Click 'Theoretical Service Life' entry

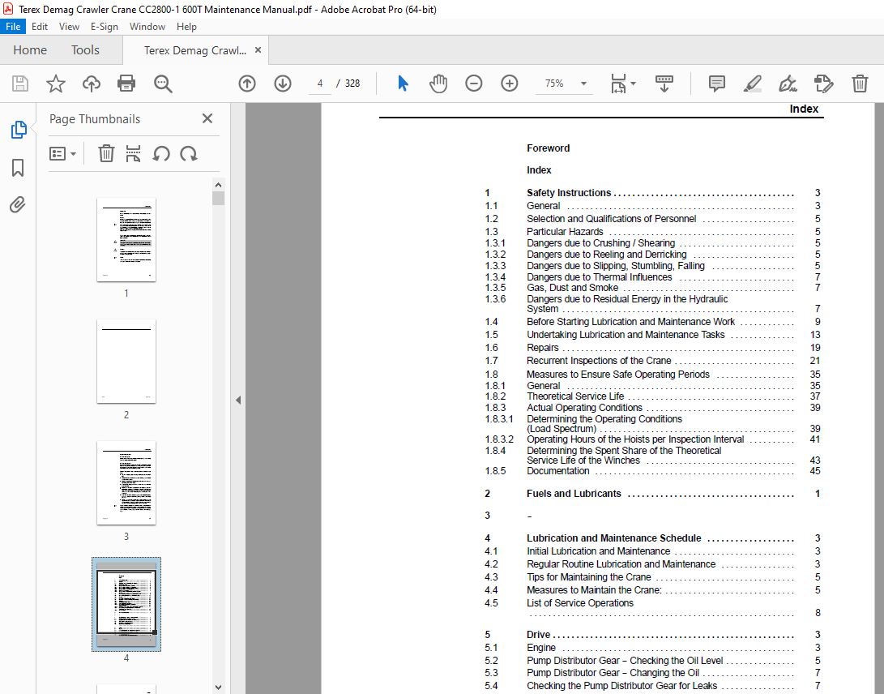(x=575, y=396)
